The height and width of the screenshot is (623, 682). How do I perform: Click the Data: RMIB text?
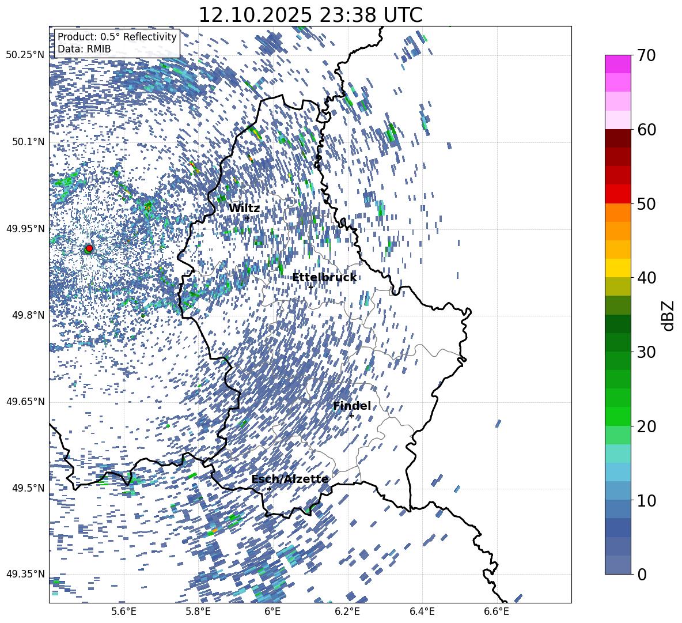point(84,49)
